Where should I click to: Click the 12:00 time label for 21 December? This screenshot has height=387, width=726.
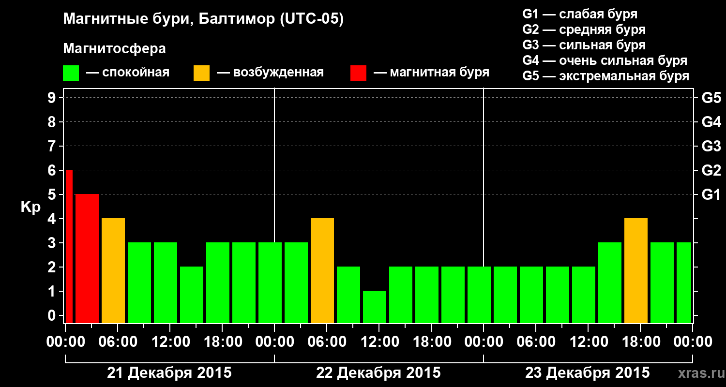[x=170, y=342]
